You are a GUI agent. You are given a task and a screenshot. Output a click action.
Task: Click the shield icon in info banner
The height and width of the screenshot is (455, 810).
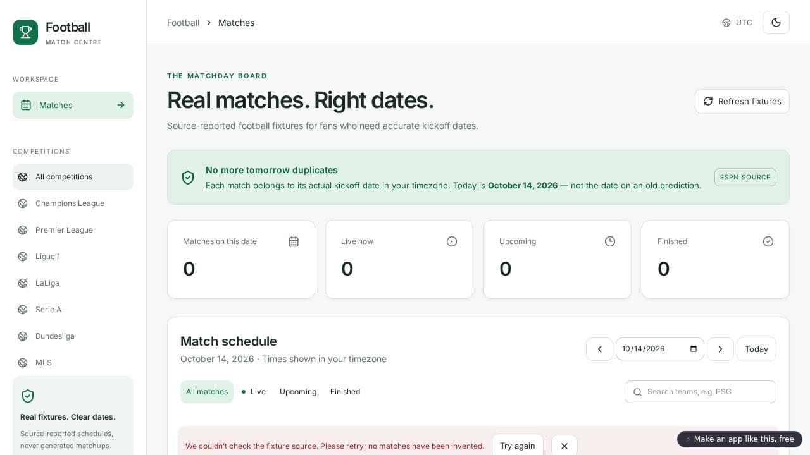click(188, 178)
